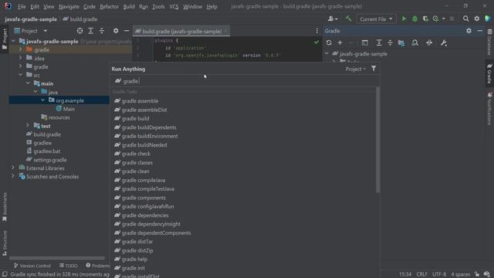Image resolution: width=494 pixels, height=278 pixels.
Task: Open editor tab options three-dot menu
Action: (x=317, y=31)
